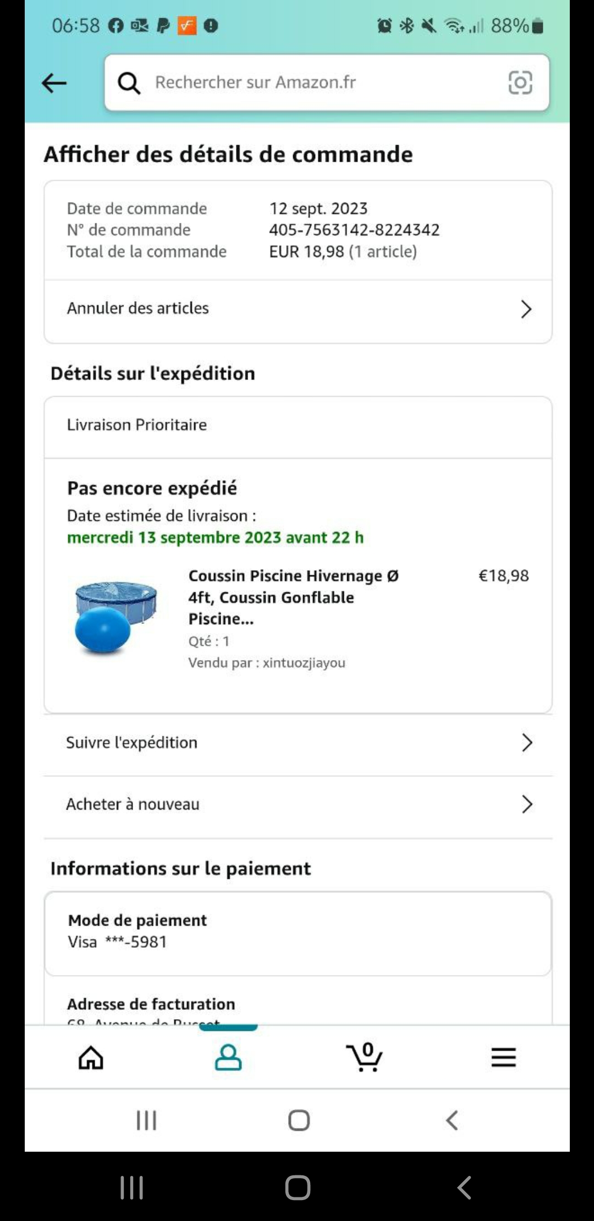The image size is (594, 1221).
Task: Open the Suivre l'expédition chevron
Action: (x=526, y=743)
